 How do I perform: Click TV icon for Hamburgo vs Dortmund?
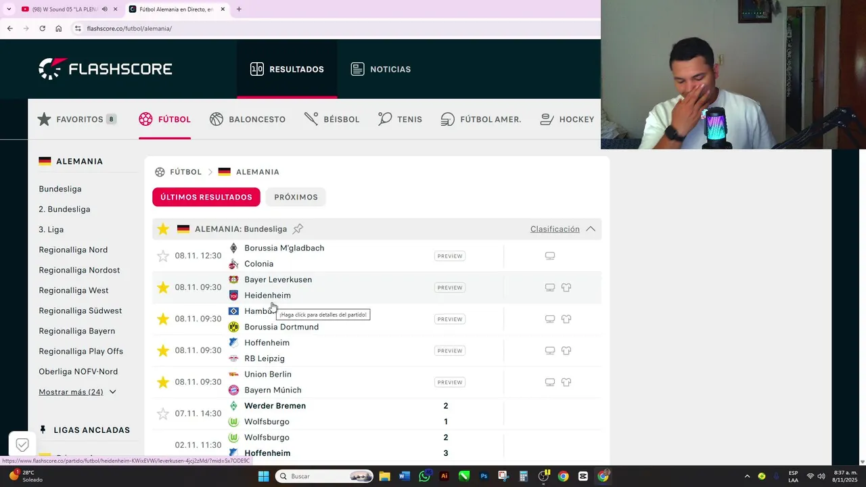click(550, 319)
